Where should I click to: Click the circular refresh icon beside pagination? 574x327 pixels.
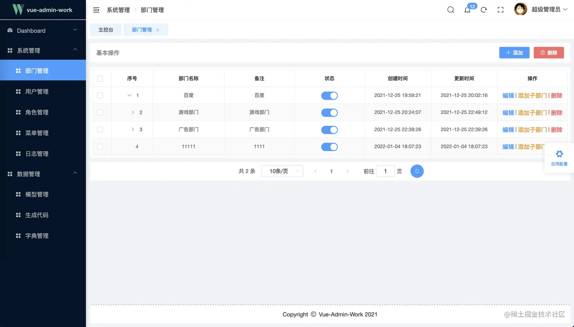[x=417, y=171]
